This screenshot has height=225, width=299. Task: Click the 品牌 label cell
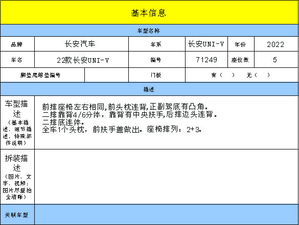(17, 44)
